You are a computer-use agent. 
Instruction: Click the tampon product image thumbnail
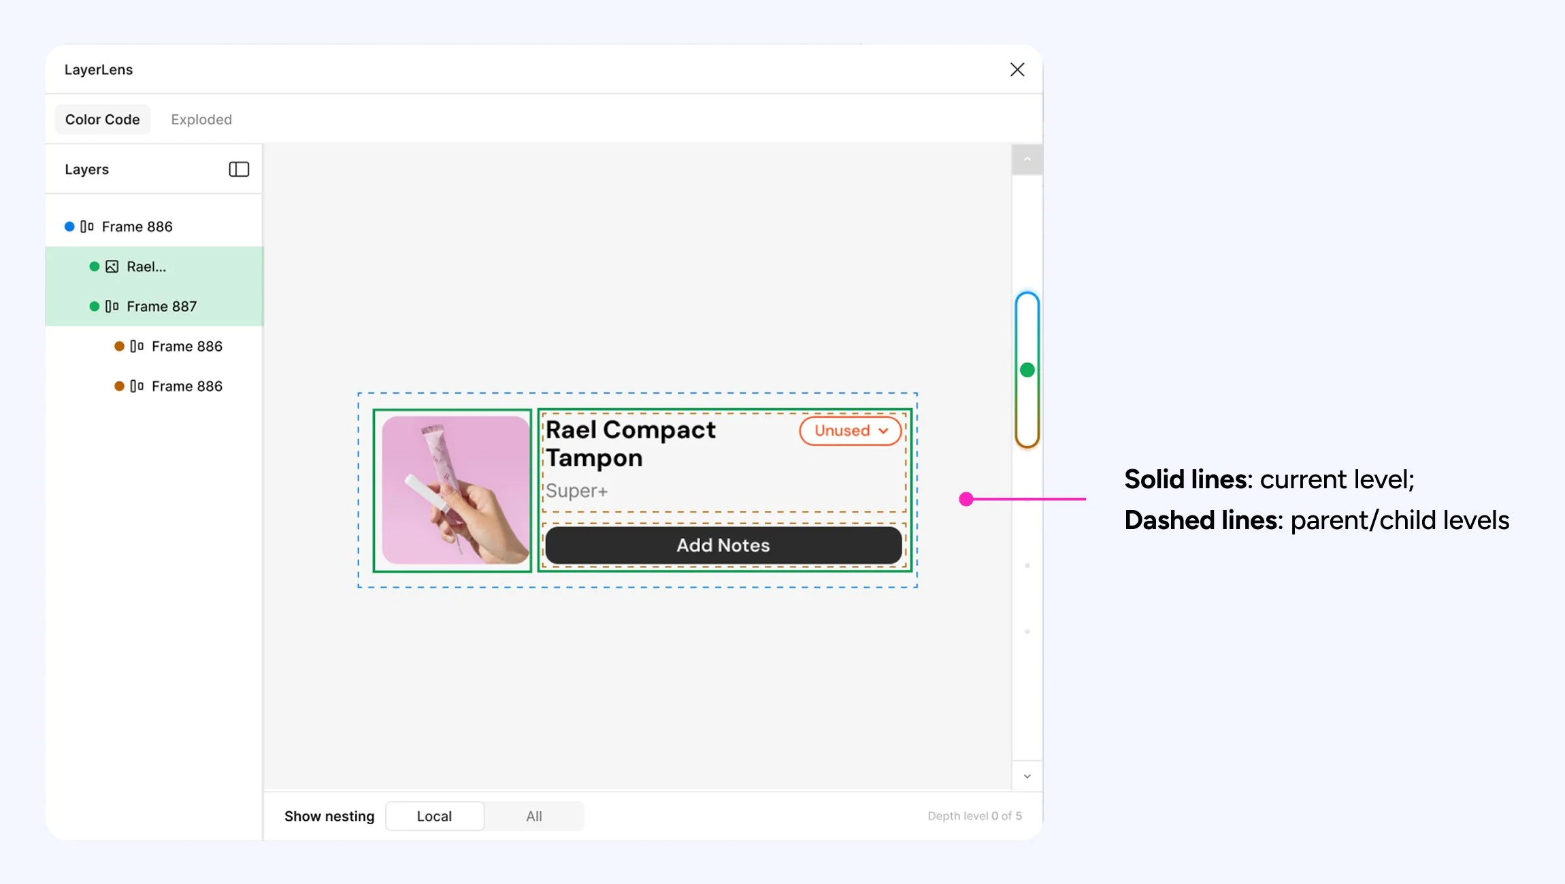click(x=455, y=490)
